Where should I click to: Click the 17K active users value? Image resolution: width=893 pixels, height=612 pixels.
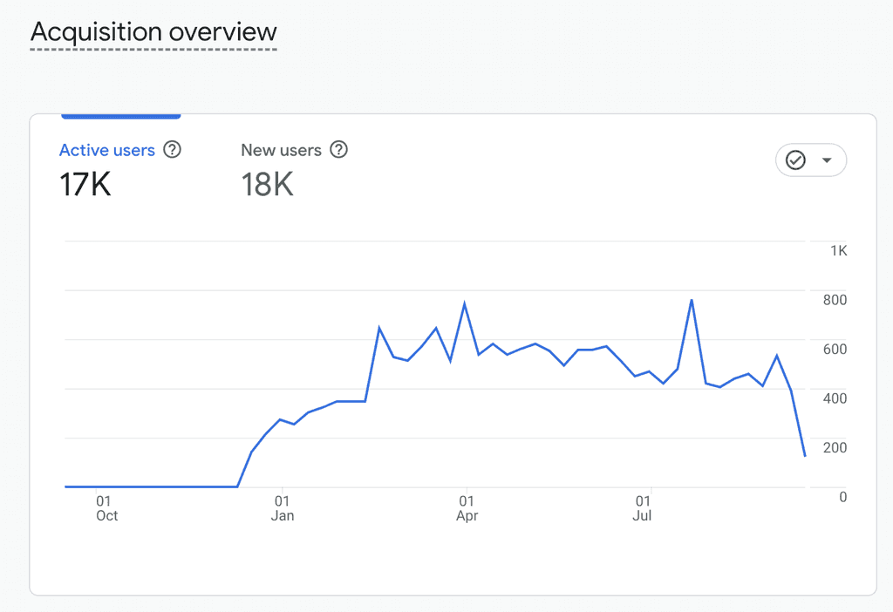coord(85,185)
